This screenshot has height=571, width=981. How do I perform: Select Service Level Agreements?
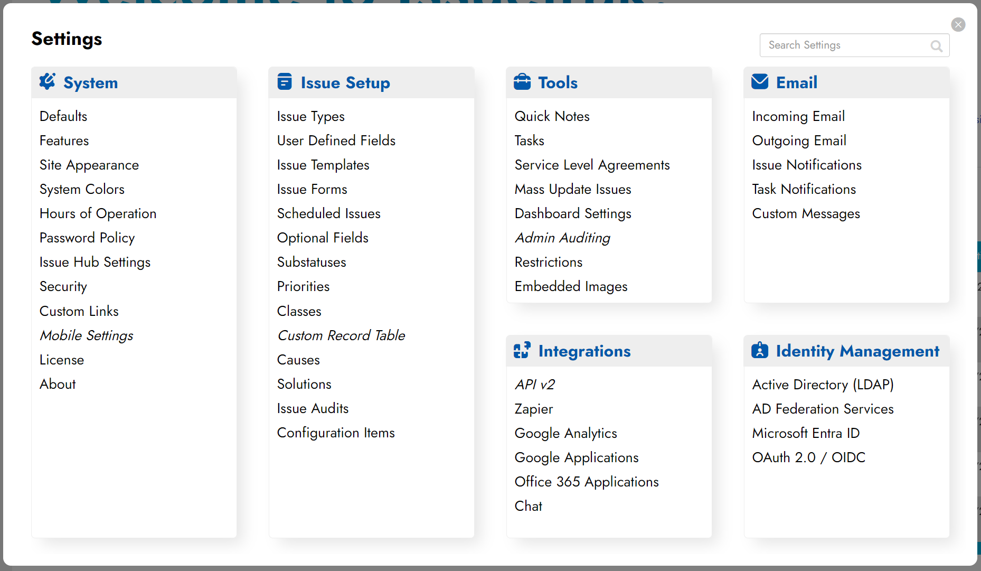coord(592,165)
